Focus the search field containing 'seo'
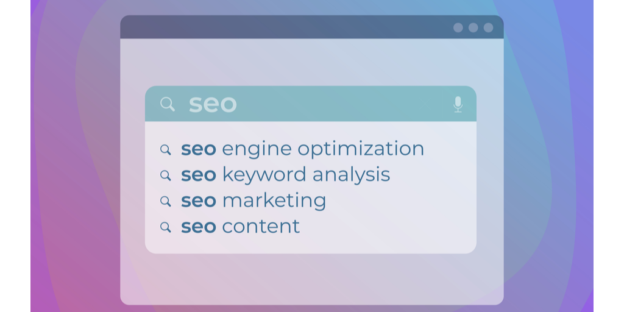 (x=310, y=104)
